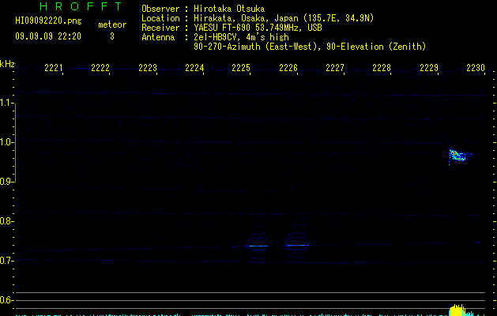Click the 2222 time axis label
The image size is (497, 316).
(x=100, y=68)
